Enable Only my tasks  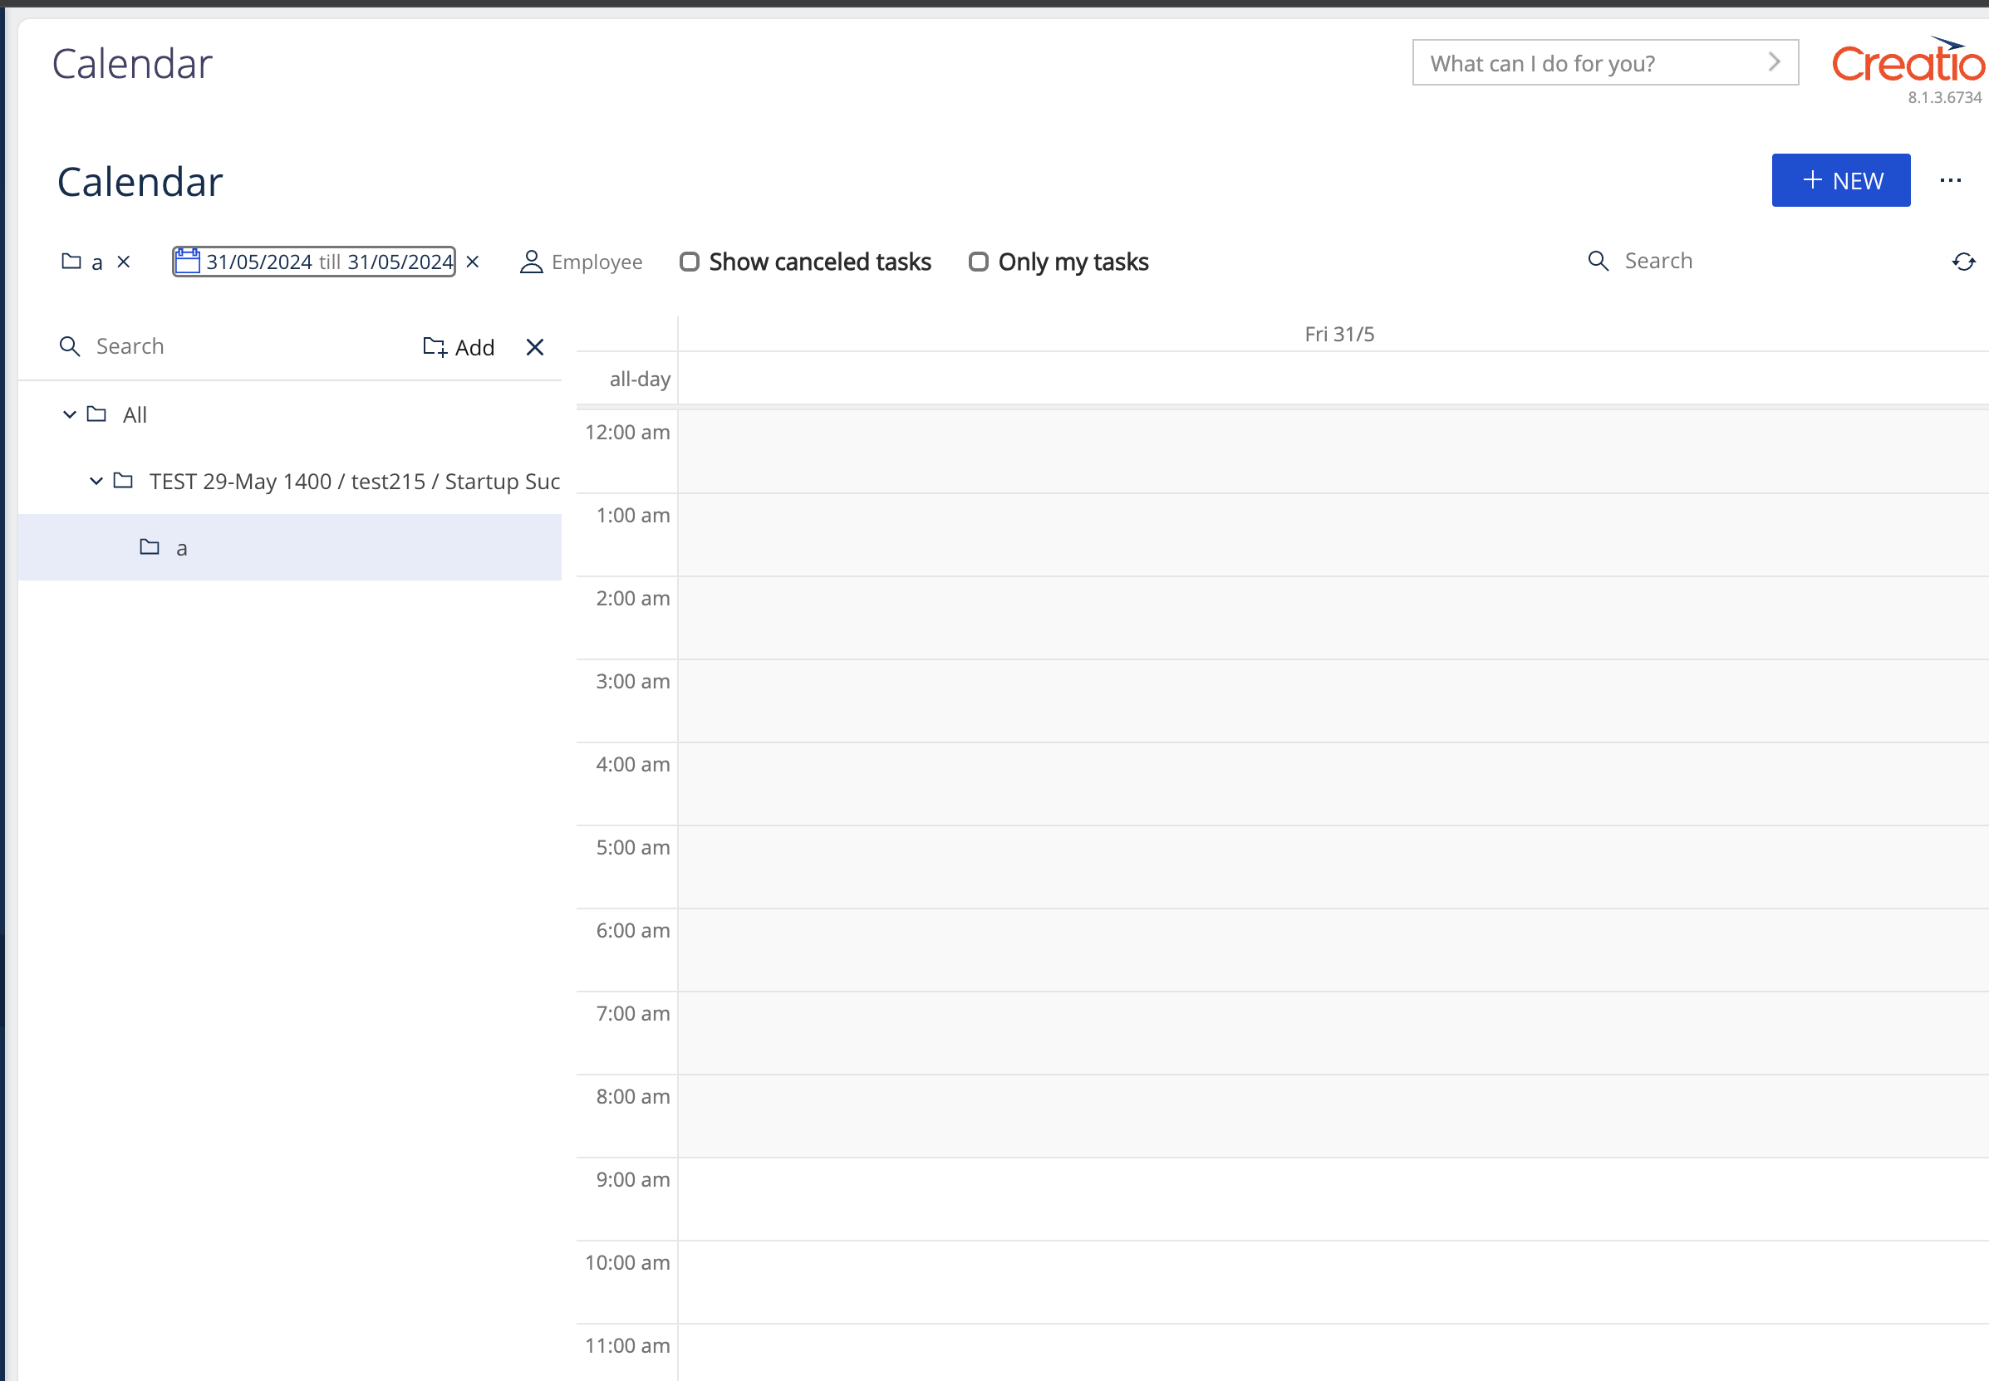pyautogui.click(x=979, y=262)
